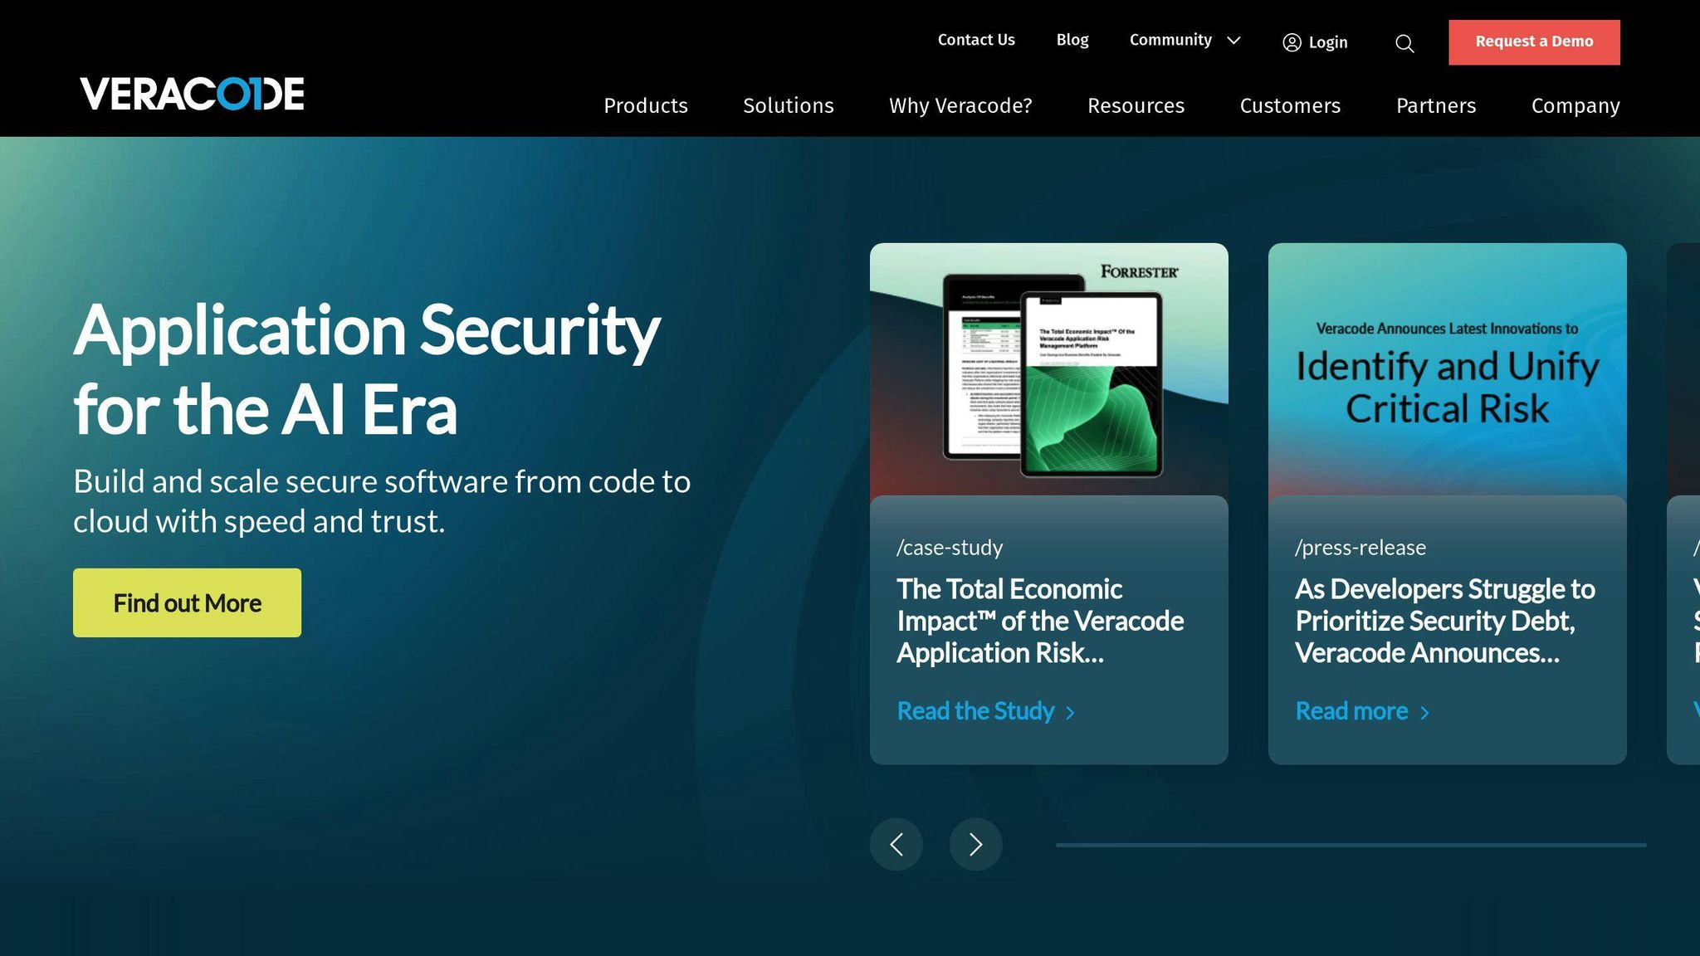This screenshot has width=1700, height=956.
Task: Open the Products navigation menu
Action: pos(645,105)
